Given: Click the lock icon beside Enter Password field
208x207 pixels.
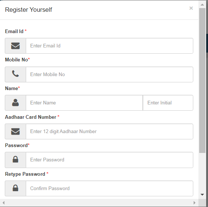Looking at the screenshot, I should click(15, 159).
